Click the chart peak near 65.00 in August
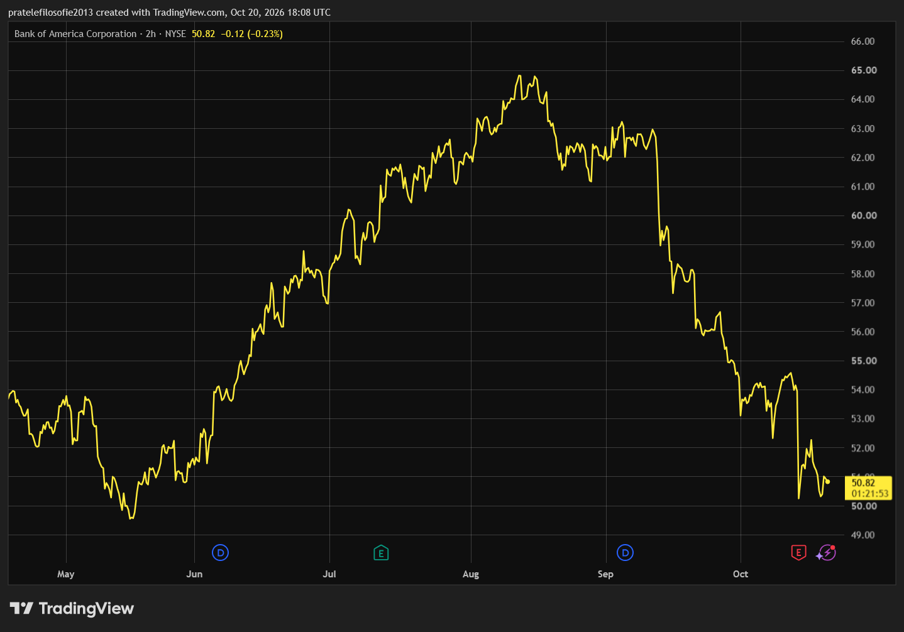904x632 pixels. pyautogui.click(x=519, y=76)
